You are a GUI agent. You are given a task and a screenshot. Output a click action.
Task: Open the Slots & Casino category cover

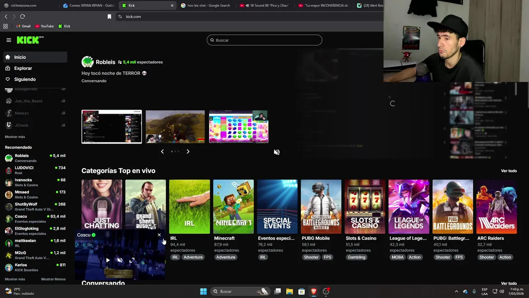click(365, 207)
